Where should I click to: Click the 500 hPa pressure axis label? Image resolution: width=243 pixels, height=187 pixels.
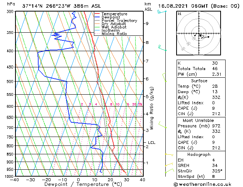click(x=11, y=82)
